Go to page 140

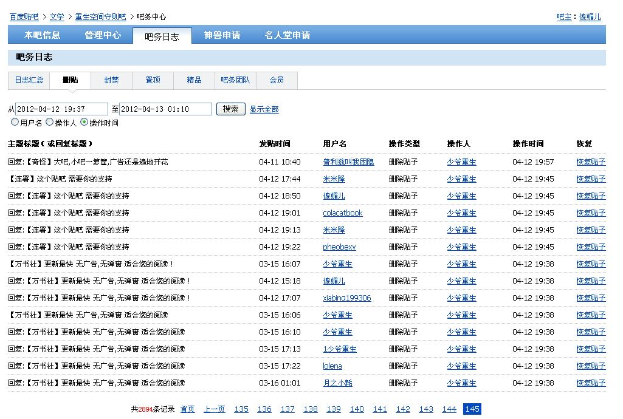tap(356, 409)
